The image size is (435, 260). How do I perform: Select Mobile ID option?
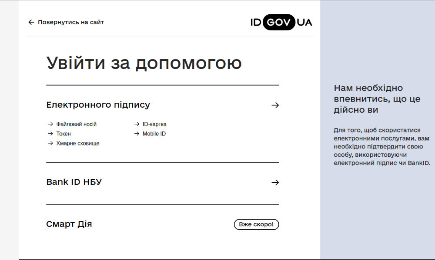(x=154, y=134)
